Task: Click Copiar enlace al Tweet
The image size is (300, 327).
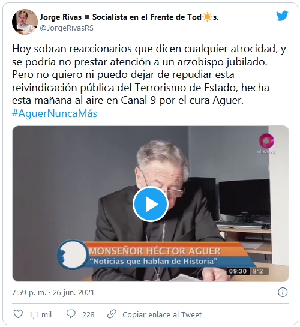Action: [x=162, y=314]
